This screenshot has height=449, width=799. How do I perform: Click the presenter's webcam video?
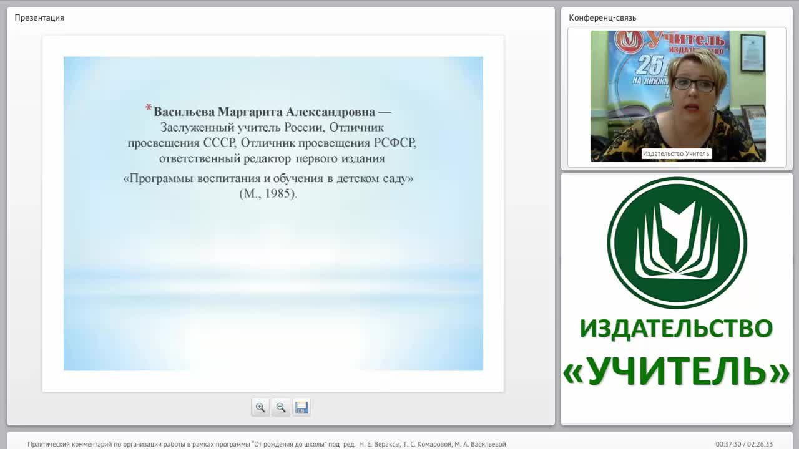[678, 96]
